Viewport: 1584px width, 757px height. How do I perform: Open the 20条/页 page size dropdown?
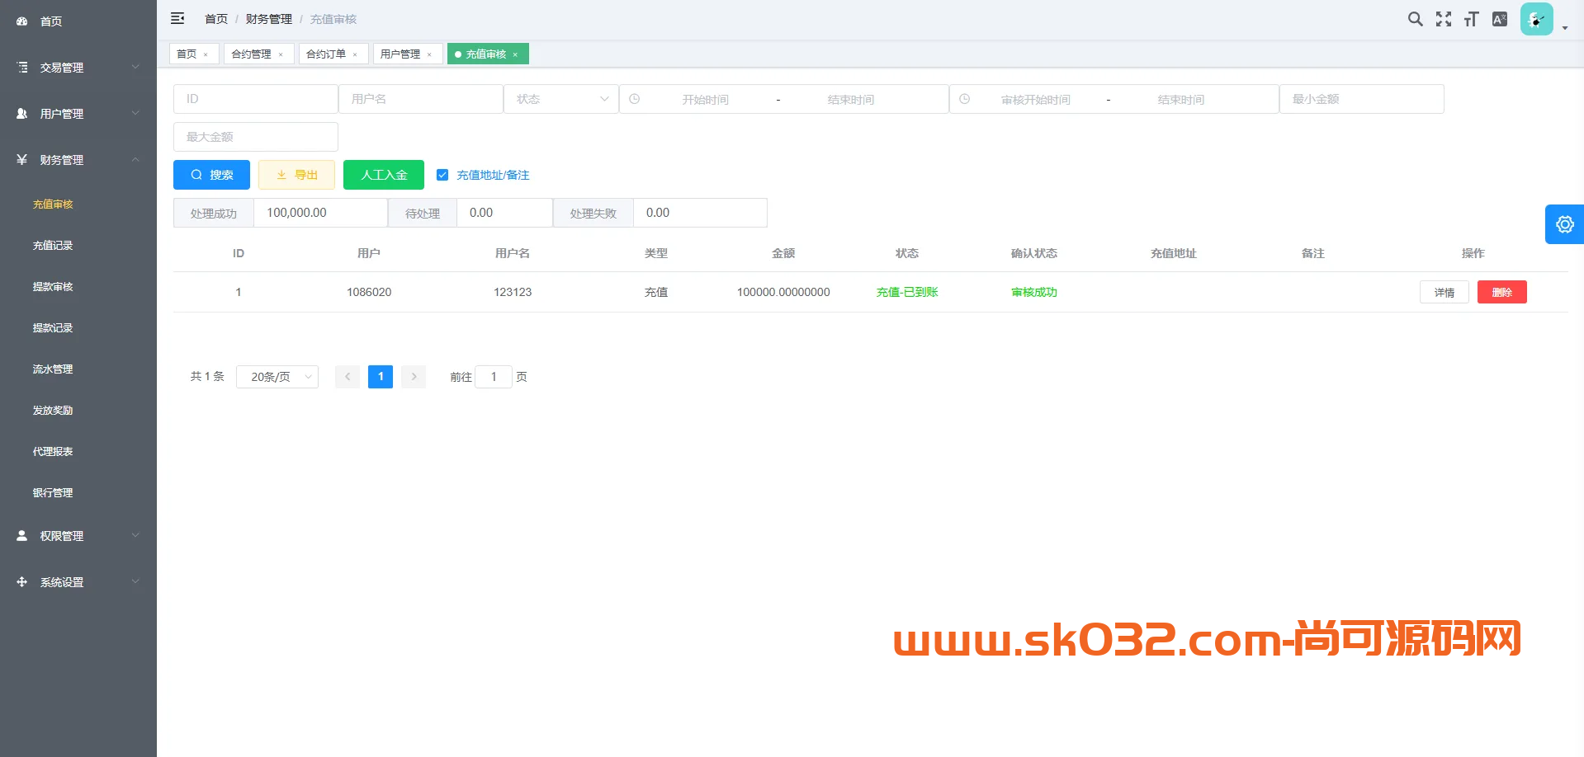point(277,376)
